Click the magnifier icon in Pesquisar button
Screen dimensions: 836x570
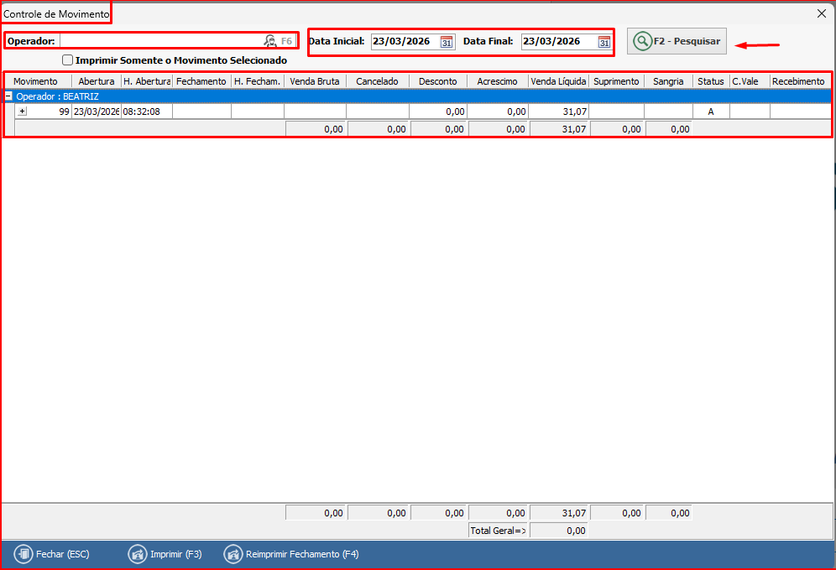(642, 41)
